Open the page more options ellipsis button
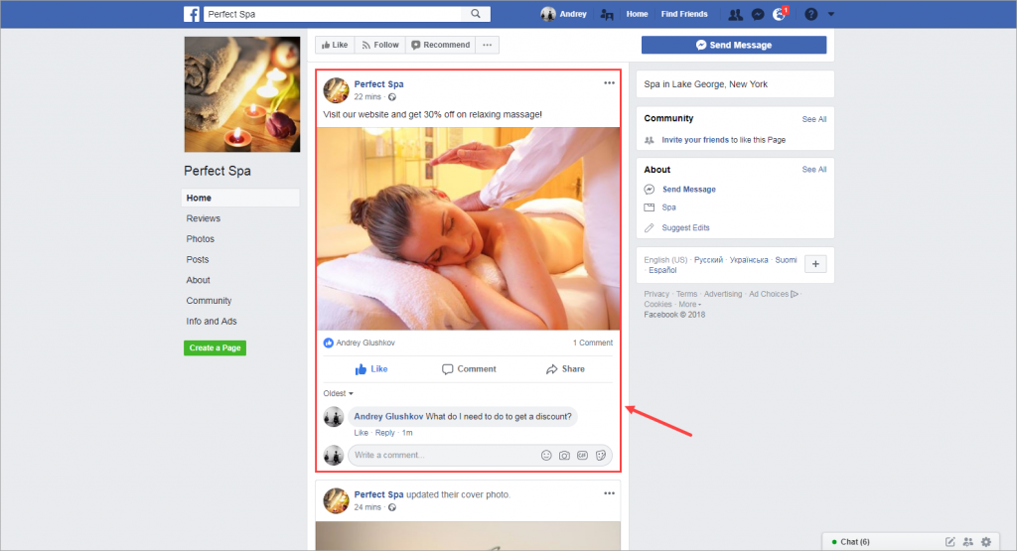This screenshot has width=1017, height=551. (487, 45)
